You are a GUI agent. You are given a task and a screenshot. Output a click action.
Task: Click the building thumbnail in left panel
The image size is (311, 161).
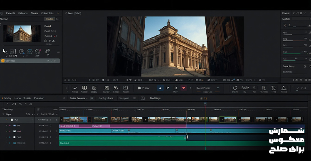tap(22, 34)
